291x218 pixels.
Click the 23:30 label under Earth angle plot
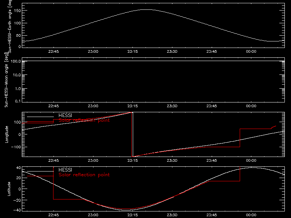(x=172, y=52)
